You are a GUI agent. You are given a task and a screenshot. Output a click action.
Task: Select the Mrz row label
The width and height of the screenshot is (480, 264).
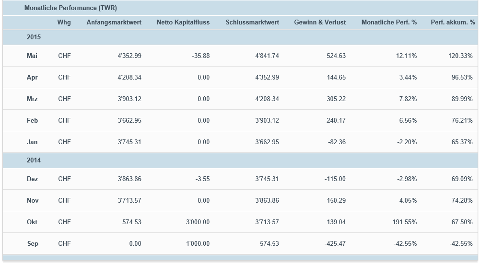pyautogui.click(x=32, y=99)
